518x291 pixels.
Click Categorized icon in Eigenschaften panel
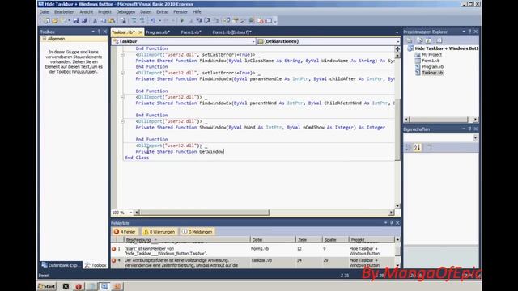(408, 147)
